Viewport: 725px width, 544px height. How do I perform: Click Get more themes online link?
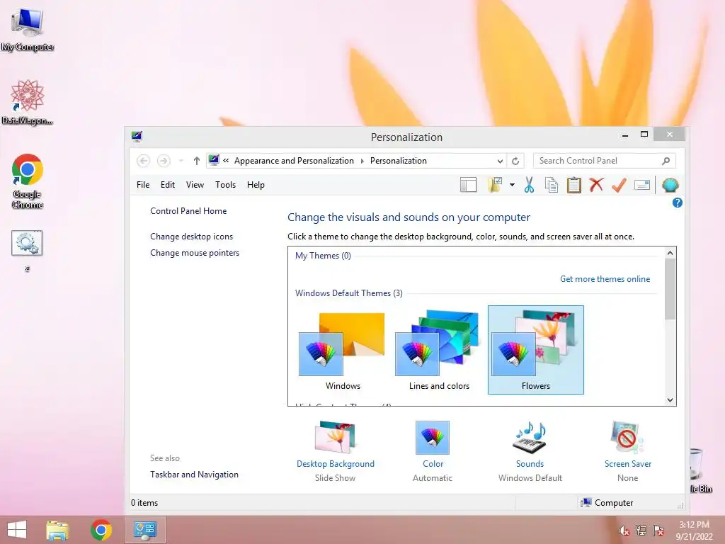point(605,279)
